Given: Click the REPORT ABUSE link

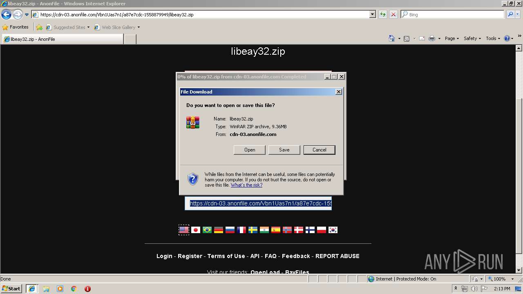Looking at the screenshot, I should 337,256.
